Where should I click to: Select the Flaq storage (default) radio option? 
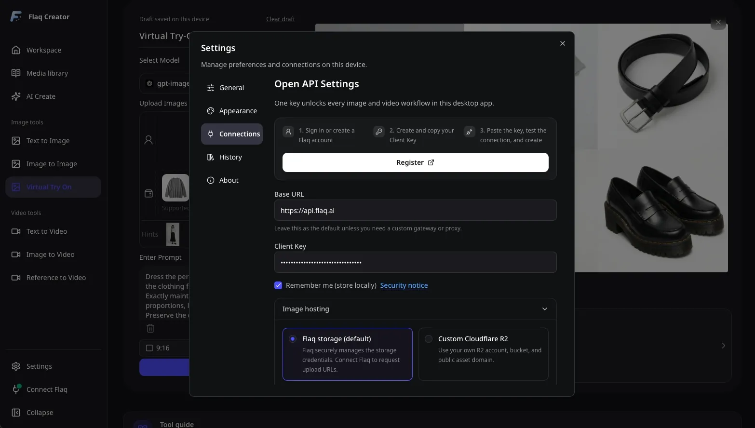point(293,339)
